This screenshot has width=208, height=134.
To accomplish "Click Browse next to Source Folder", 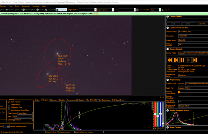I will (x=181, y=53).
